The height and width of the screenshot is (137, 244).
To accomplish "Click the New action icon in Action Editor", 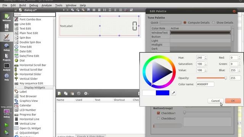I will point(59,93).
